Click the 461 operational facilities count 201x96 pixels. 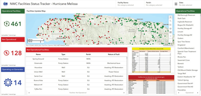click(x=16, y=24)
